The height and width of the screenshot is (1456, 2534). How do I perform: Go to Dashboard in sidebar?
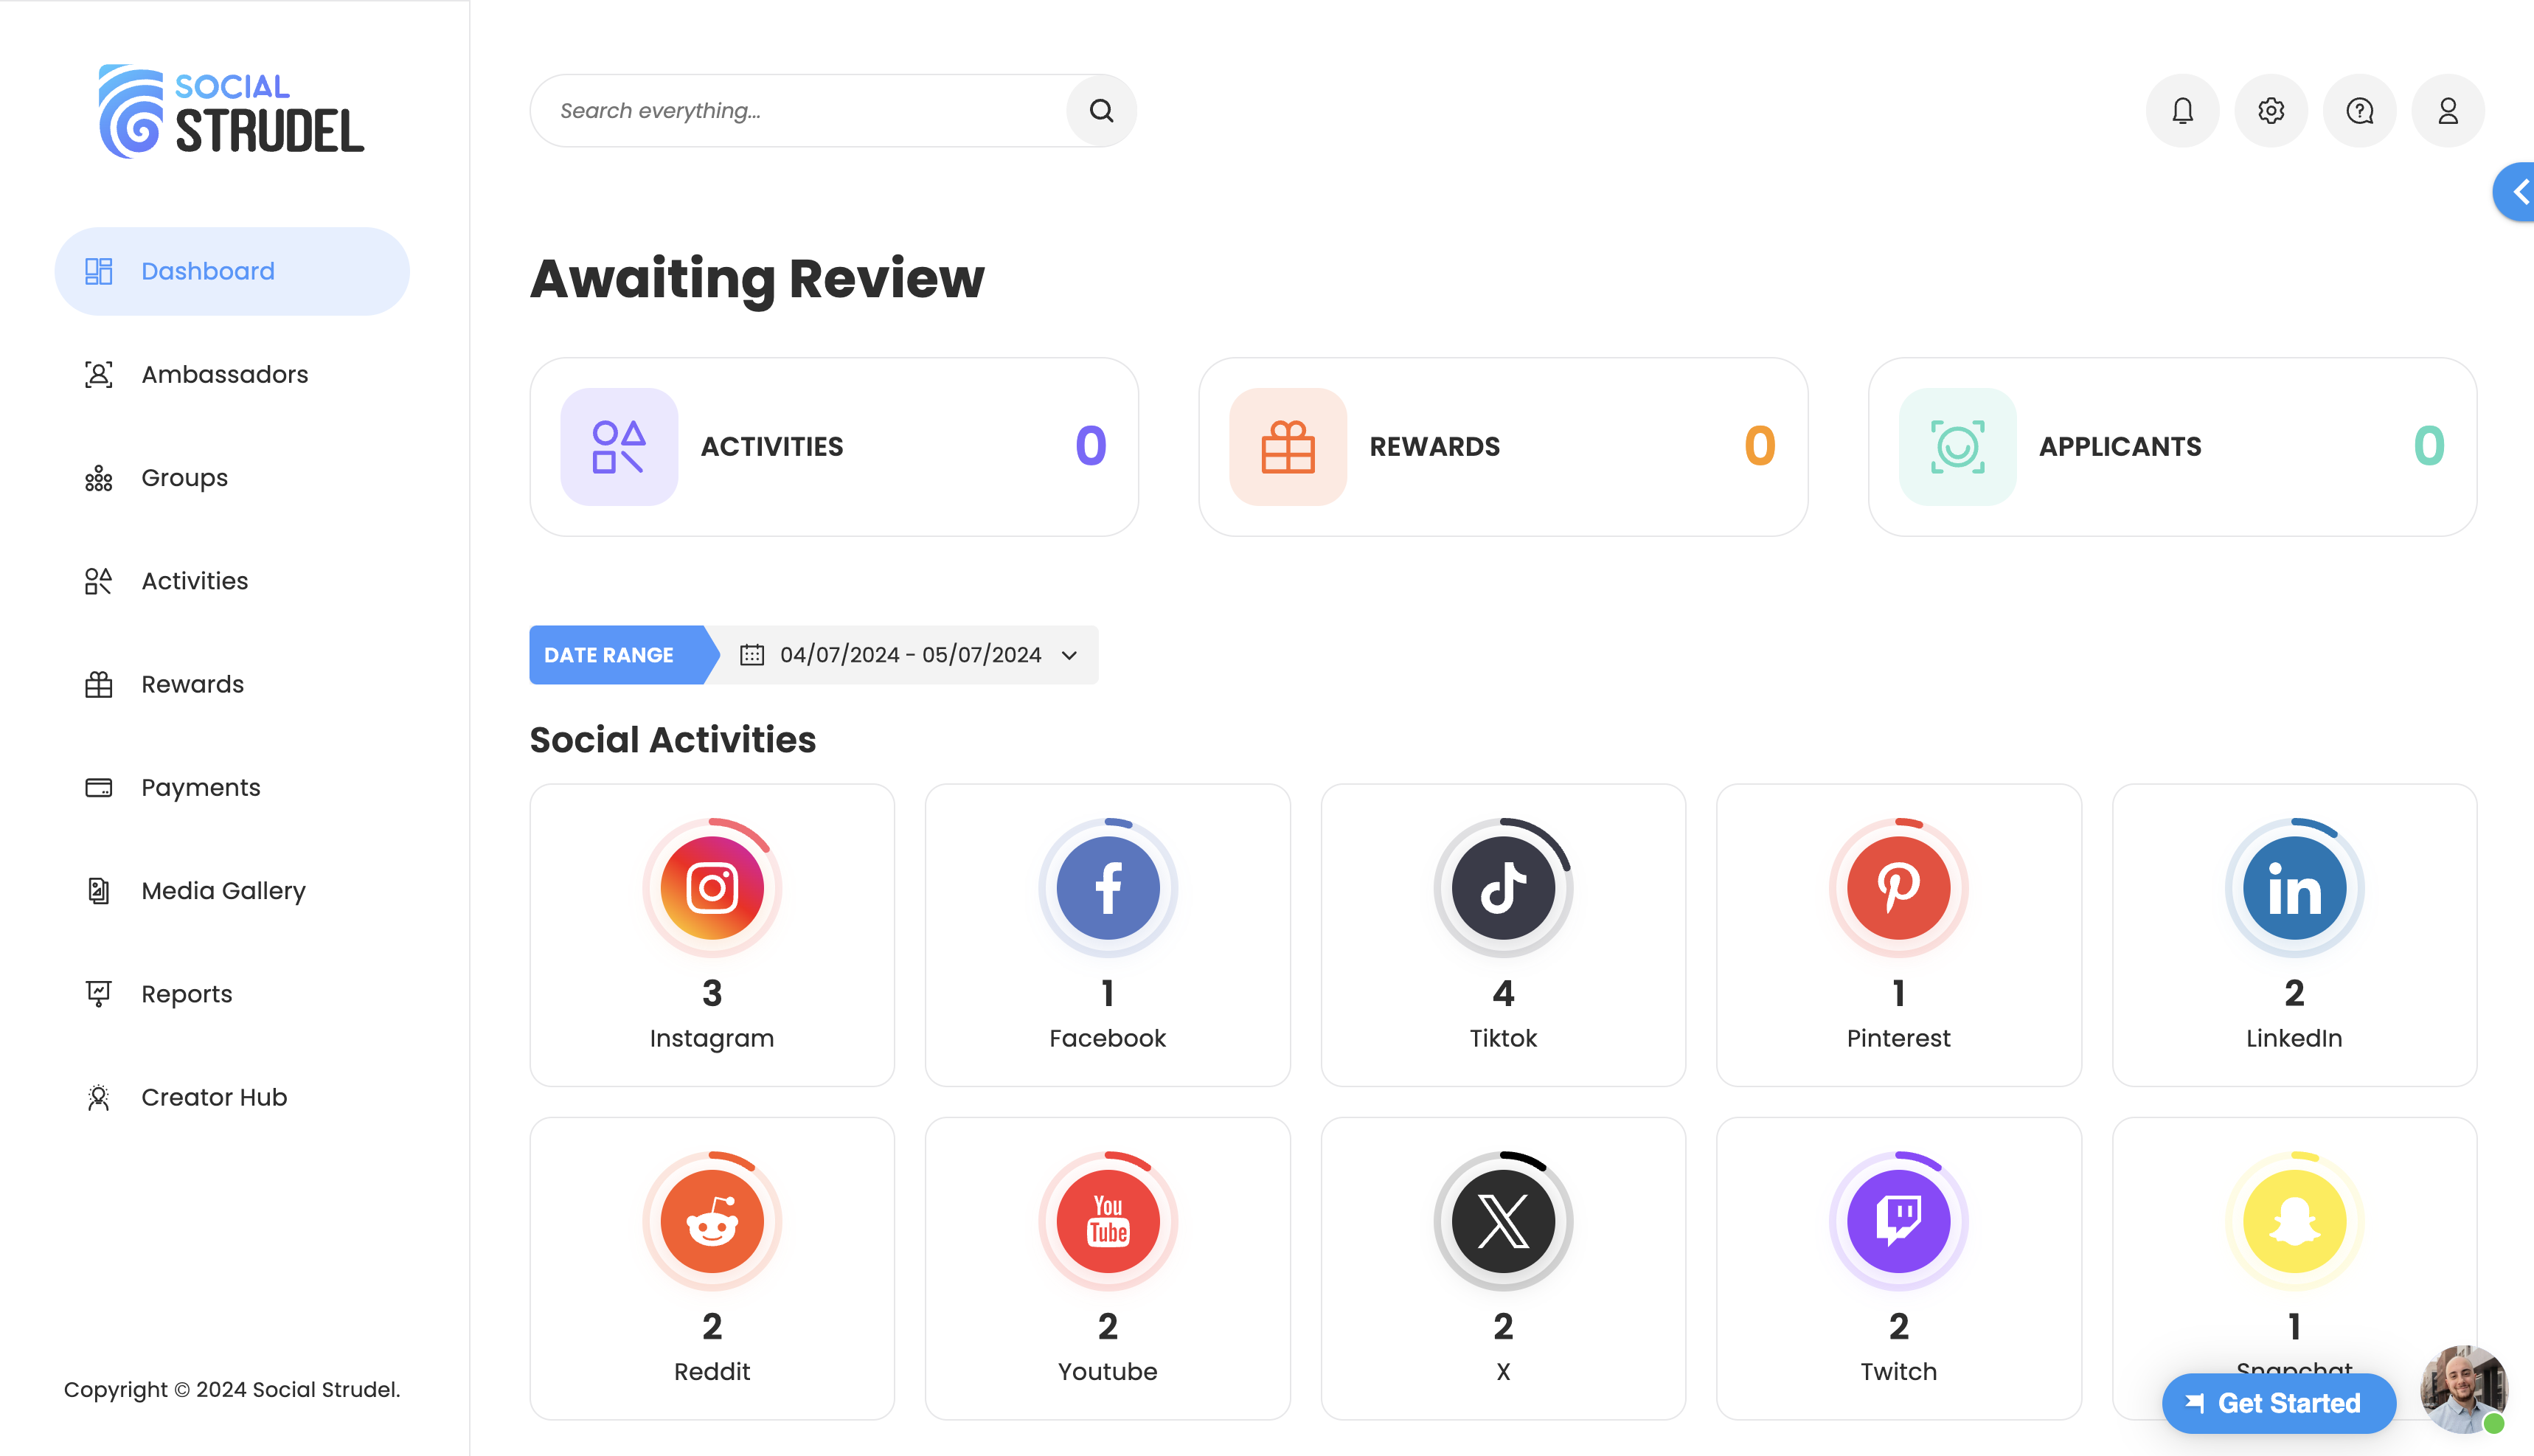[x=232, y=271]
